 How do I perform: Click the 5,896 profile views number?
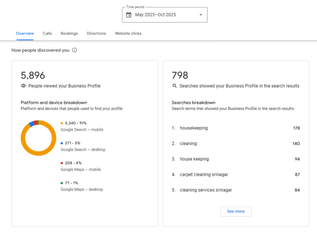33,75
